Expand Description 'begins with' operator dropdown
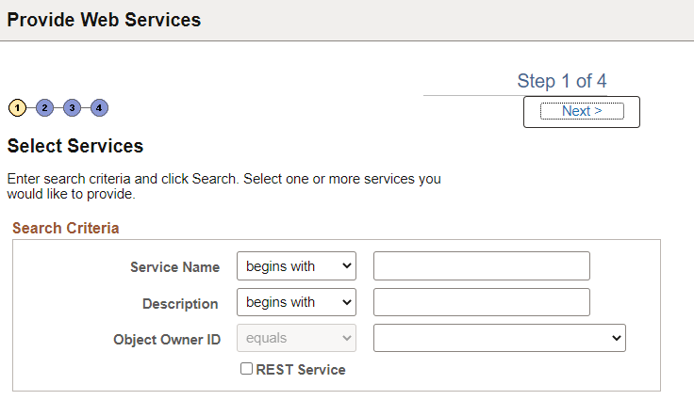The height and width of the screenshot is (400, 694). point(296,302)
